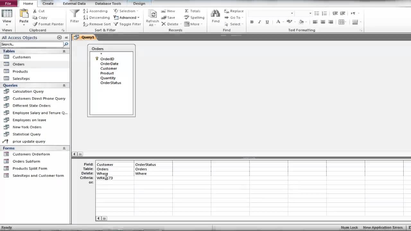The width and height of the screenshot is (411, 231).
Task: Click the Totals sigma button
Action: [x=192, y=11]
